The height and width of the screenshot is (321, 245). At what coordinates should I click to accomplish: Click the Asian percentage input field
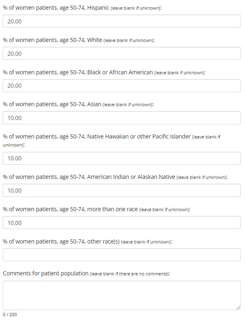coord(121,118)
